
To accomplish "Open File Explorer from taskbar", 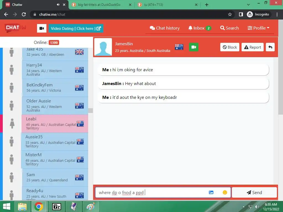I will coord(22,206).
